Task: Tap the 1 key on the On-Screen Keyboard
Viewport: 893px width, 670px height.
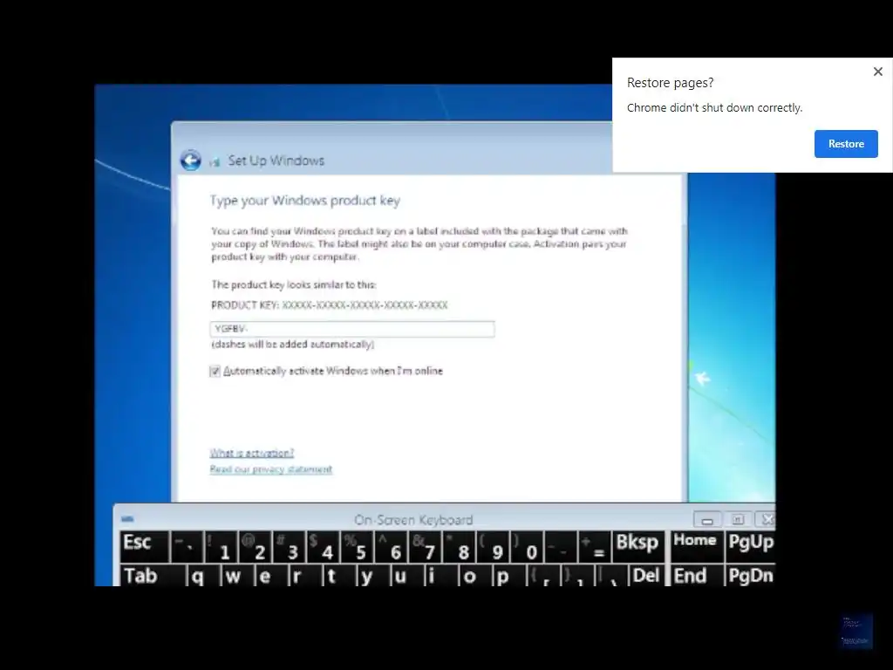Action: click(x=221, y=546)
